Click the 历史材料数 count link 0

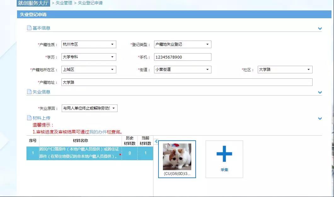point(130,153)
